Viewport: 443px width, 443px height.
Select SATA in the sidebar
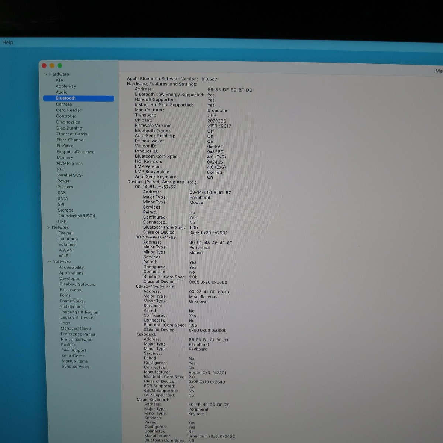(x=63, y=199)
